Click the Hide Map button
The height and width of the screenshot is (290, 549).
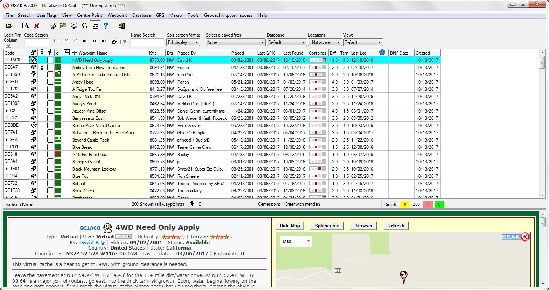[x=290, y=226]
